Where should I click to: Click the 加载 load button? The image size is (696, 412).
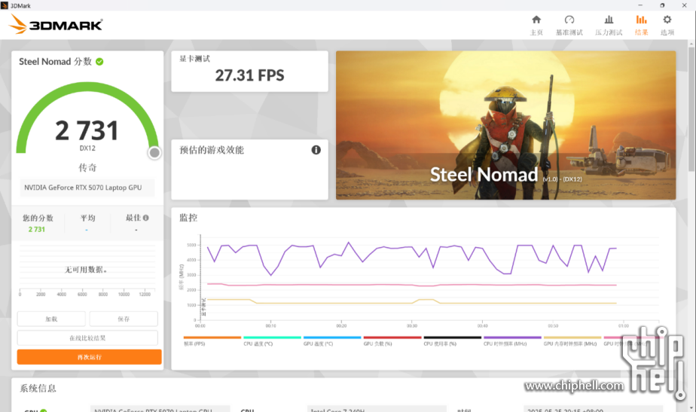[51, 319]
